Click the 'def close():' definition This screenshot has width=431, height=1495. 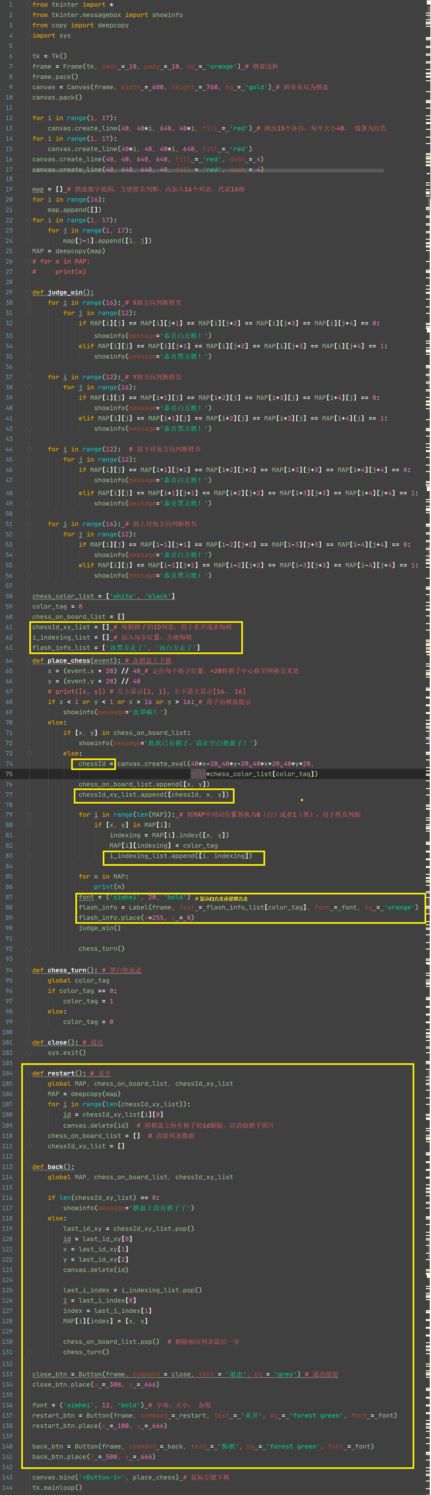pos(68,1042)
